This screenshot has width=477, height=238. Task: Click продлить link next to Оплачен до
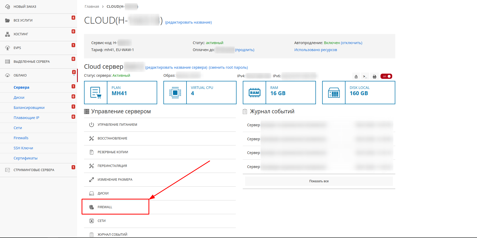point(245,50)
